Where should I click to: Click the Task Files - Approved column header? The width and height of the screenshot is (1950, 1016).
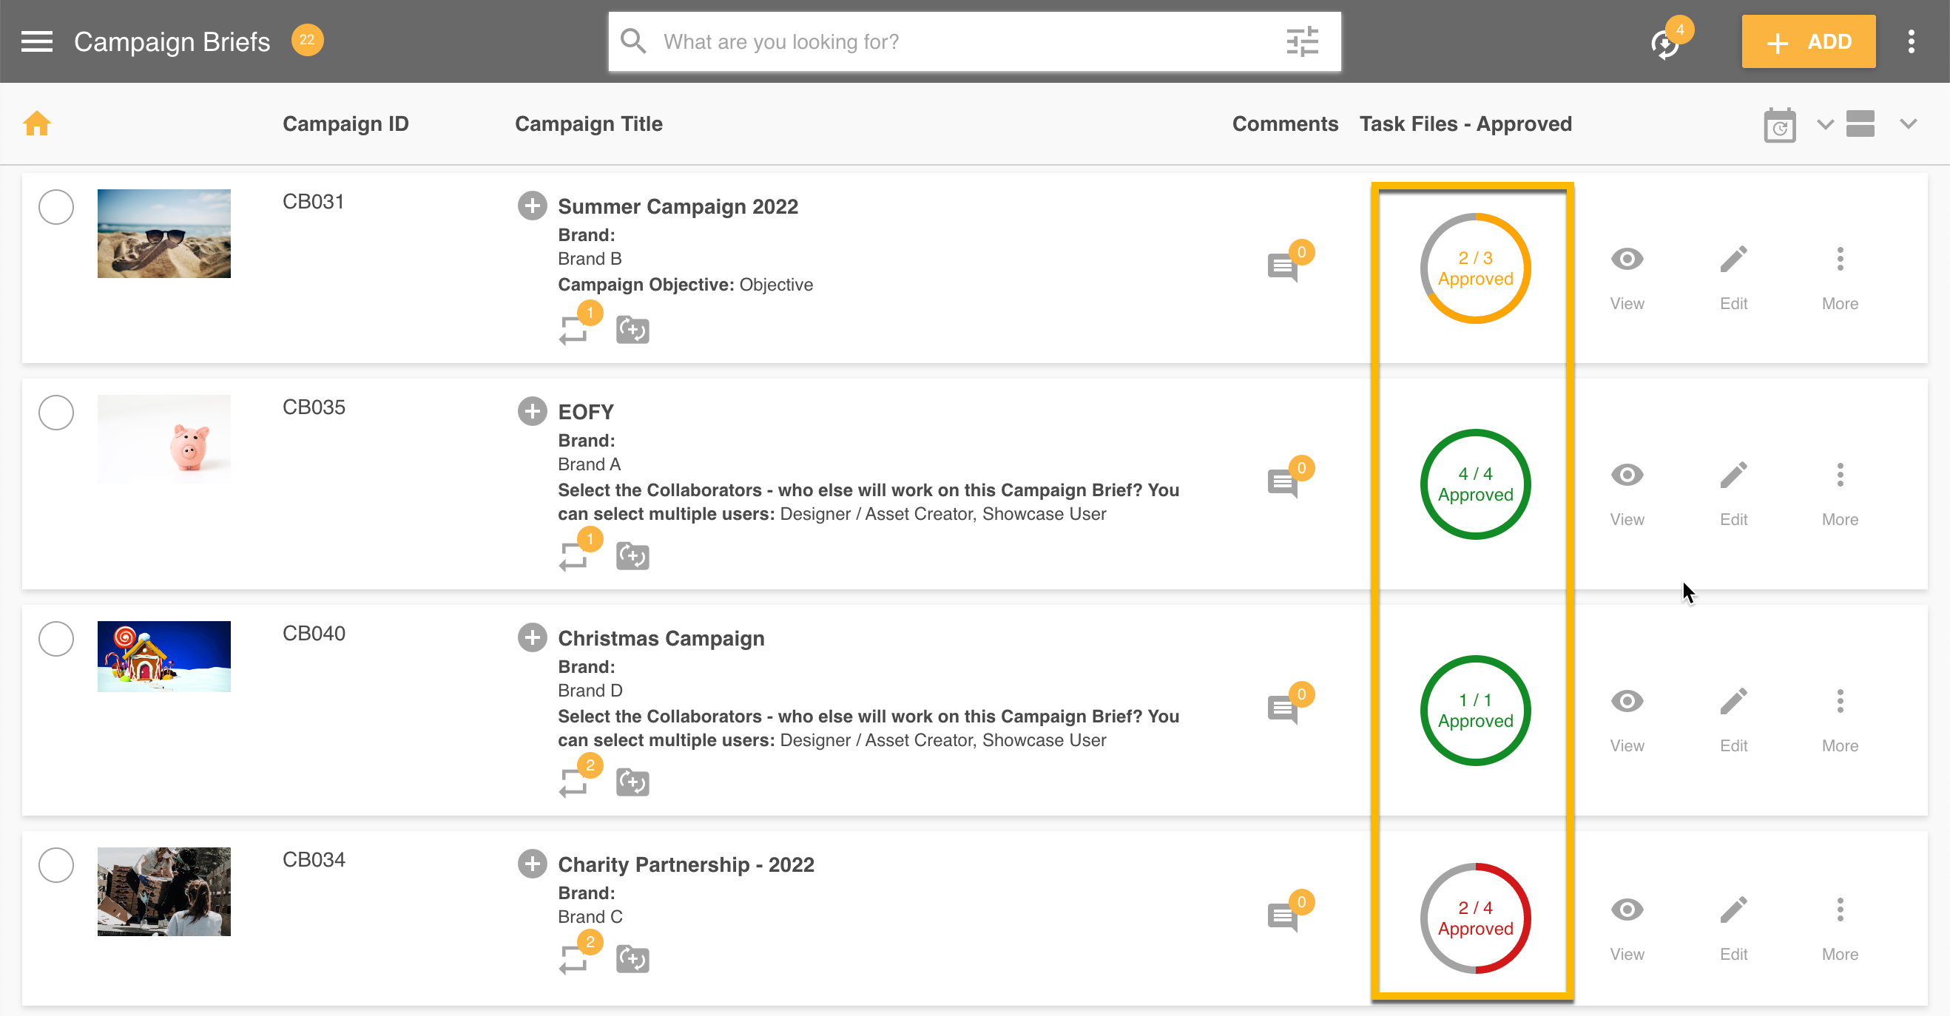[x=1465, y=124]
